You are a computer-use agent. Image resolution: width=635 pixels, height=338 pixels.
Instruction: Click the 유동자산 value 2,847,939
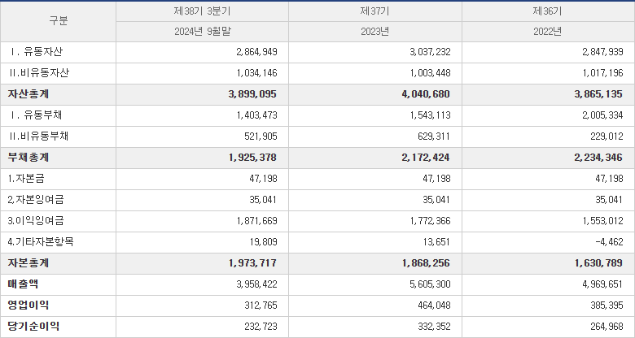tap(602, 52)
